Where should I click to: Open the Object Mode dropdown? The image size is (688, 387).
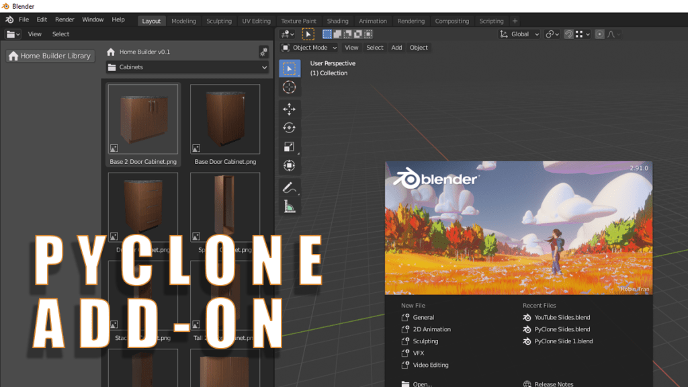(x=309, y=48)
